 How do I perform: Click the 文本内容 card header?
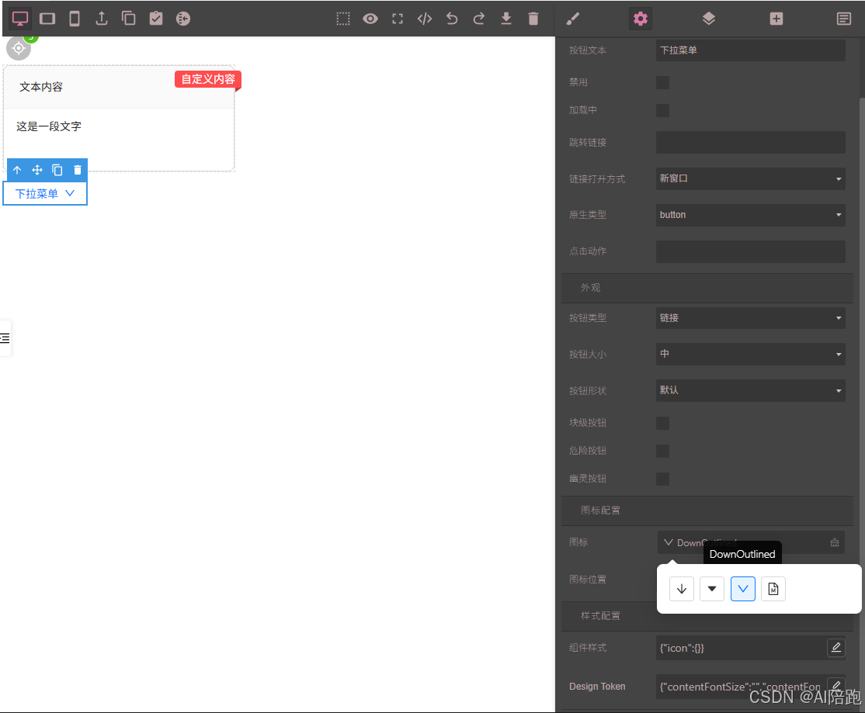pos(119,87)
